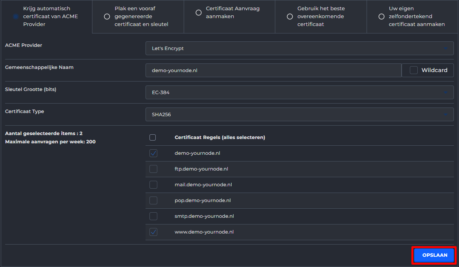Click the 'ftp.demo-yournode.nl' row text
Viewport: 459px width, 267px height.
[x=201, y=169]
